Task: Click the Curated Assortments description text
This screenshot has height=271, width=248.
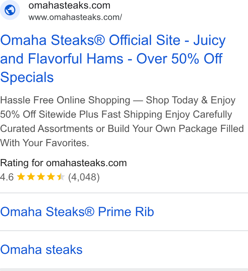Action: (46, 129)
